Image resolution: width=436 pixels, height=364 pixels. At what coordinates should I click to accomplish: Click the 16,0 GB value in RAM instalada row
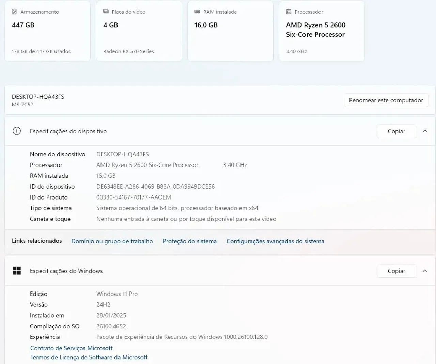coord(106,176)
